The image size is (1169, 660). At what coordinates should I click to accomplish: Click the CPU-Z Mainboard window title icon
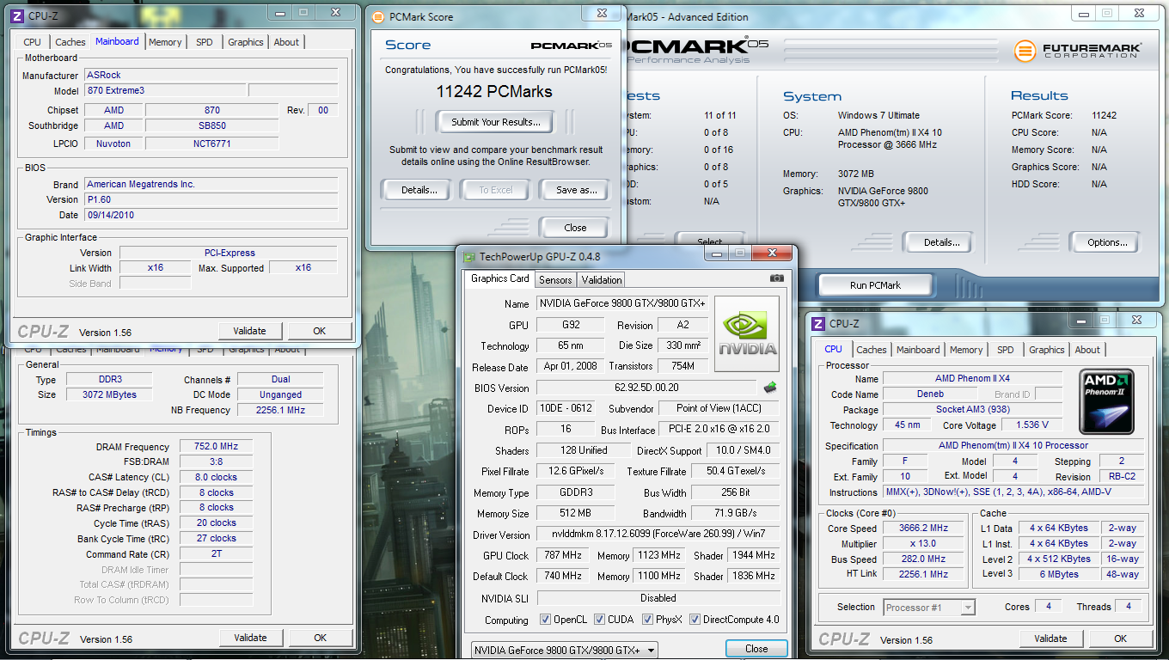[x=17, y=15]
